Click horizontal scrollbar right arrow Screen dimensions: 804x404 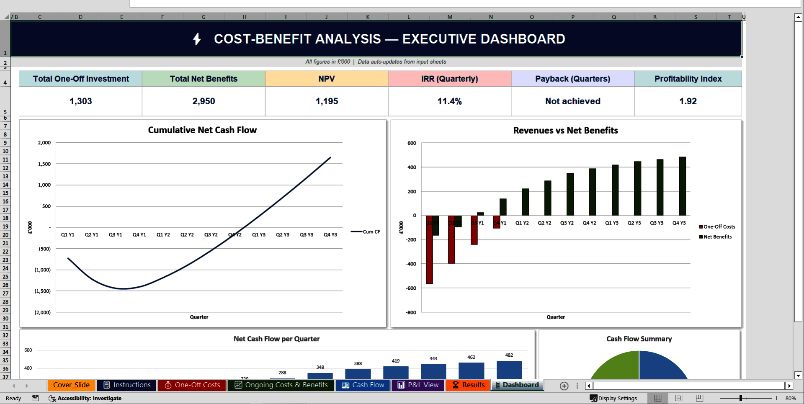789,386
